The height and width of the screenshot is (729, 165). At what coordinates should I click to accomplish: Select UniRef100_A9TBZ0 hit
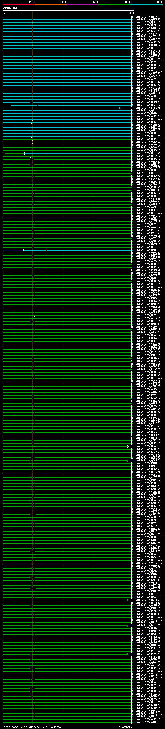point(148,600)
